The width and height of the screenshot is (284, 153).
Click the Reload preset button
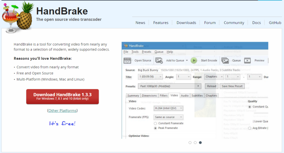tap(212, 86)
